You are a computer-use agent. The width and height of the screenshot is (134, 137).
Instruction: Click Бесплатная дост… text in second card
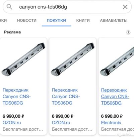72,129
